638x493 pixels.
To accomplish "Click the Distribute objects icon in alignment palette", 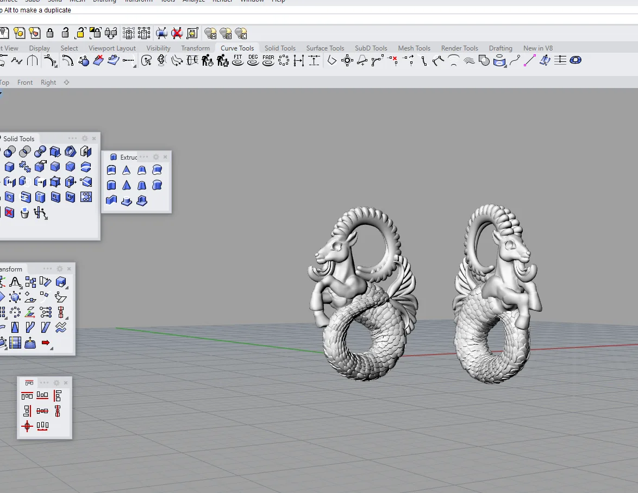I will click(x=42, y=426).
